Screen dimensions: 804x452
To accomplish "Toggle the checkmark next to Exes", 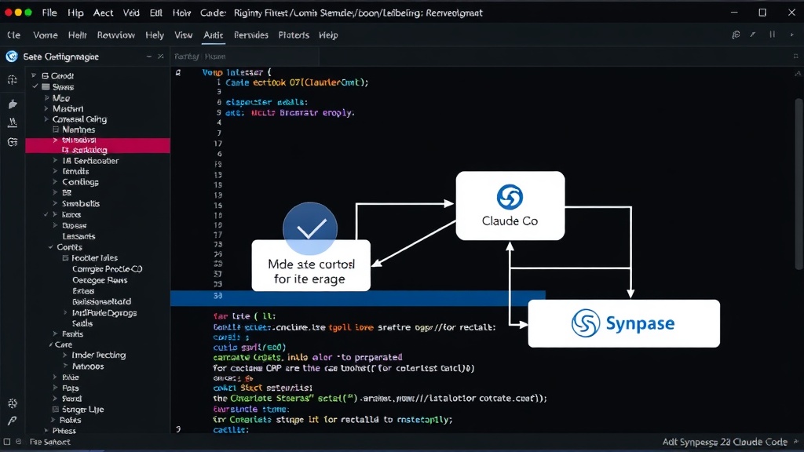I will pyautogui.click(x=46, y=214).
